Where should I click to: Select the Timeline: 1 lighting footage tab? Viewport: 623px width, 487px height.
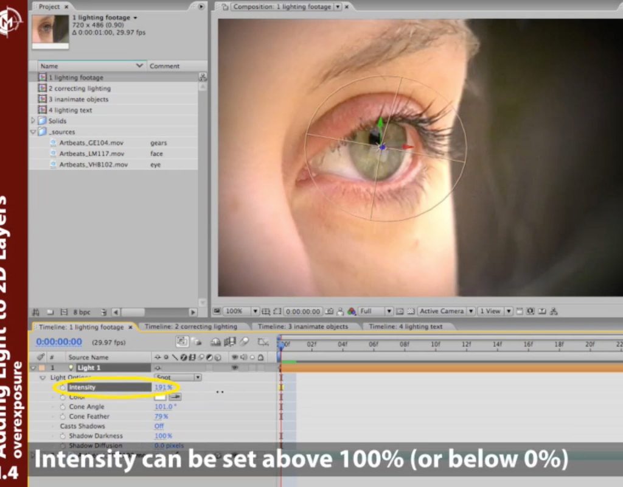tap(81, 327)
